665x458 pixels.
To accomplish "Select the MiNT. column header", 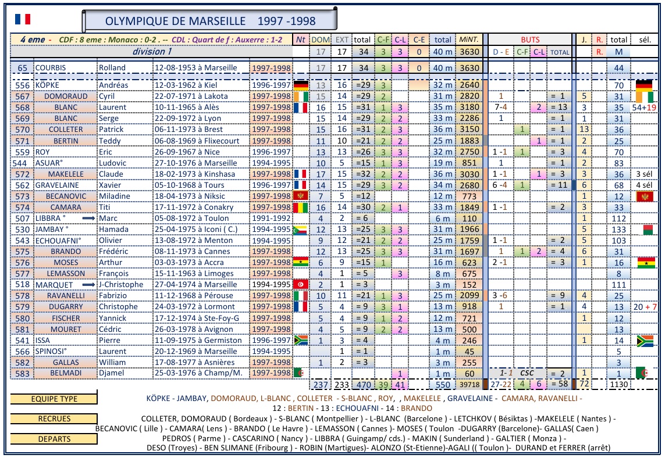I will coord(469,40).
